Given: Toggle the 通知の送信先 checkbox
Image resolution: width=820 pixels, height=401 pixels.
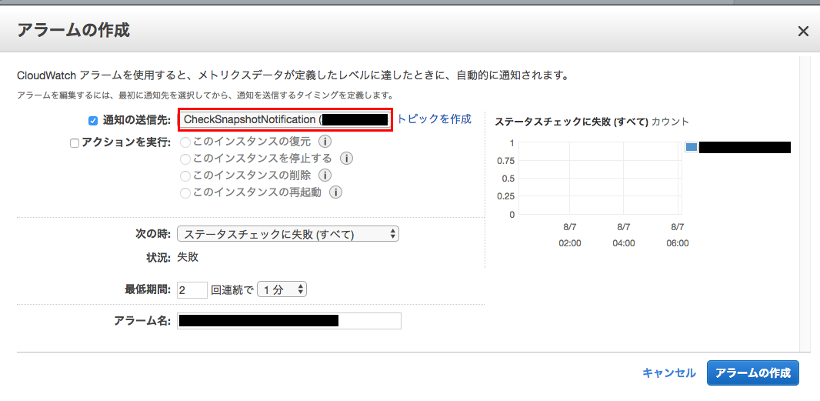Looking at the screenshot, I should (x=93, y=121).
